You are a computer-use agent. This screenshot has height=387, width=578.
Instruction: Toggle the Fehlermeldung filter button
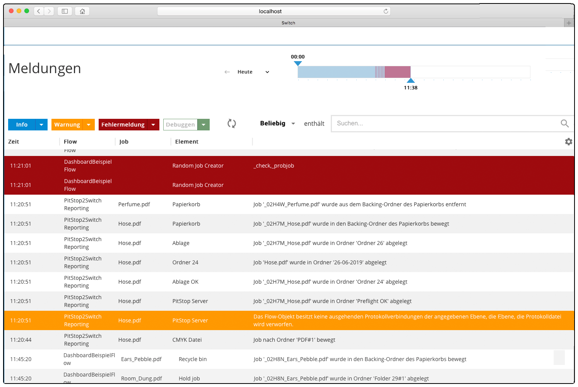click(x=123, y=125)
